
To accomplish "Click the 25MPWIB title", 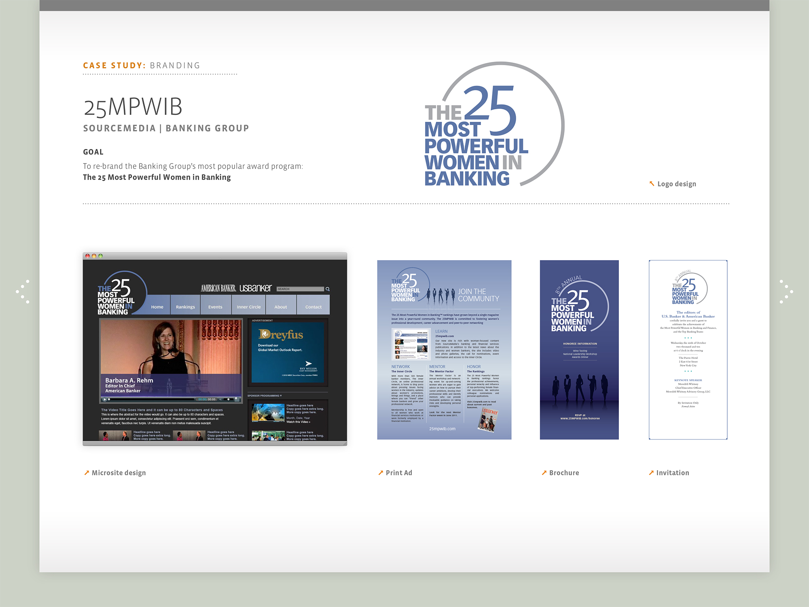I will point(133,107).
